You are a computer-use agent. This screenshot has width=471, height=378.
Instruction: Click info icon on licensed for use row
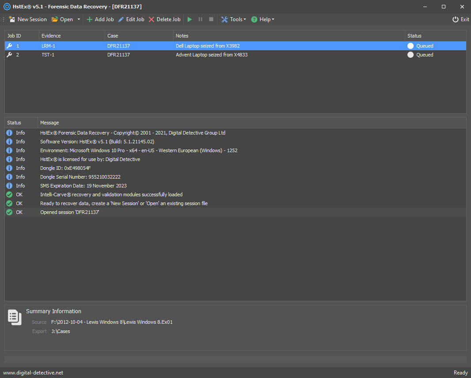[x=9, y=159]
